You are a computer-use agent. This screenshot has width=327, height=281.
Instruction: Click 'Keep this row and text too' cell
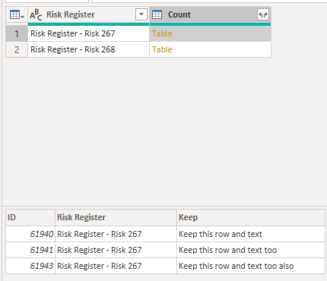251,250
